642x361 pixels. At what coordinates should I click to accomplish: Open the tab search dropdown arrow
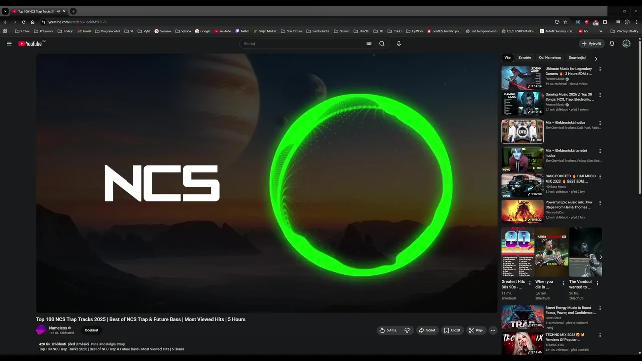pos(5,11)
